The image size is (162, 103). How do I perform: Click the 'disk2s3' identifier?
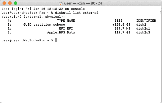143,32
